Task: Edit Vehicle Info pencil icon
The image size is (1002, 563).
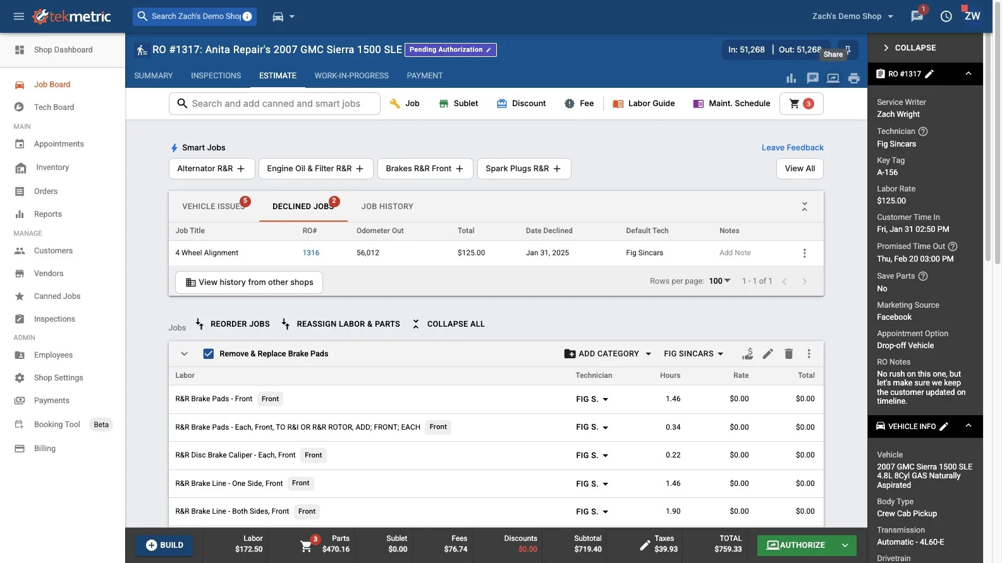Action: (x=943, y=427)
